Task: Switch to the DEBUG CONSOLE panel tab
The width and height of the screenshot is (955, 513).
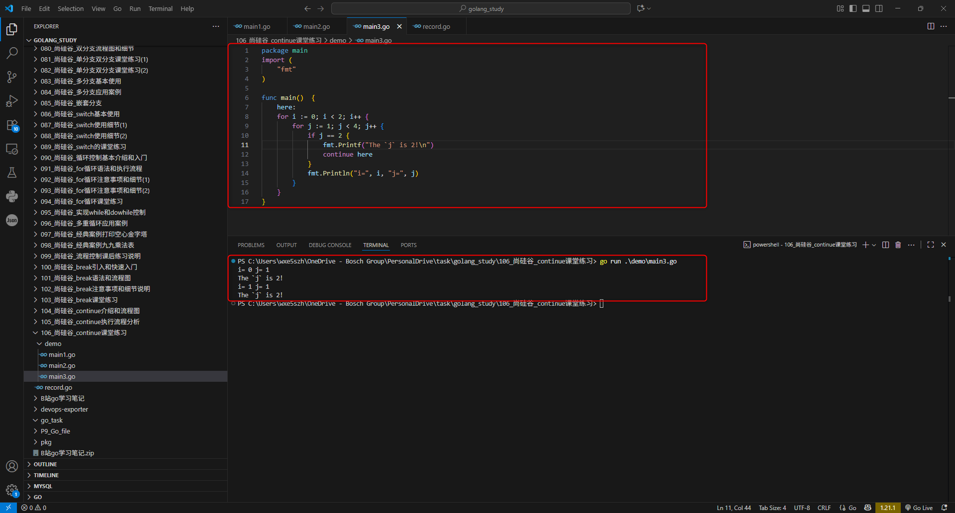Action: click(x=330, y=245)
